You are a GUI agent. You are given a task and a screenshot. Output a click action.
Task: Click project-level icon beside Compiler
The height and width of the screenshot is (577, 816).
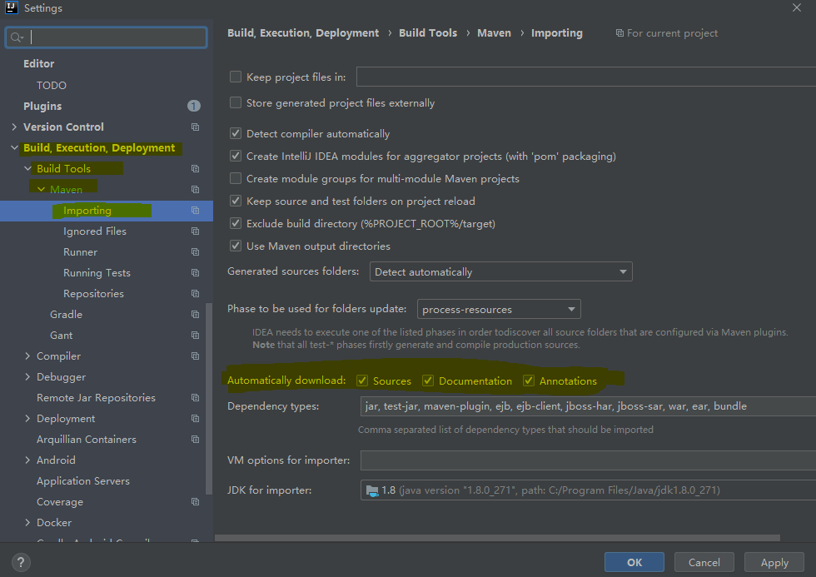coord(195,356)
